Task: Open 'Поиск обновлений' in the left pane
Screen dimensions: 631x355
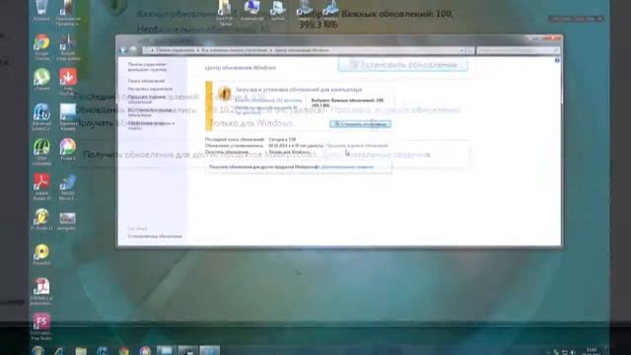Action: [146, 81]
